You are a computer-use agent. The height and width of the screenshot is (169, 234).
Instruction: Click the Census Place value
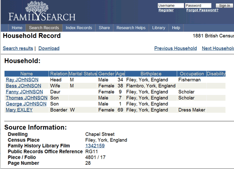pos(106,140)
